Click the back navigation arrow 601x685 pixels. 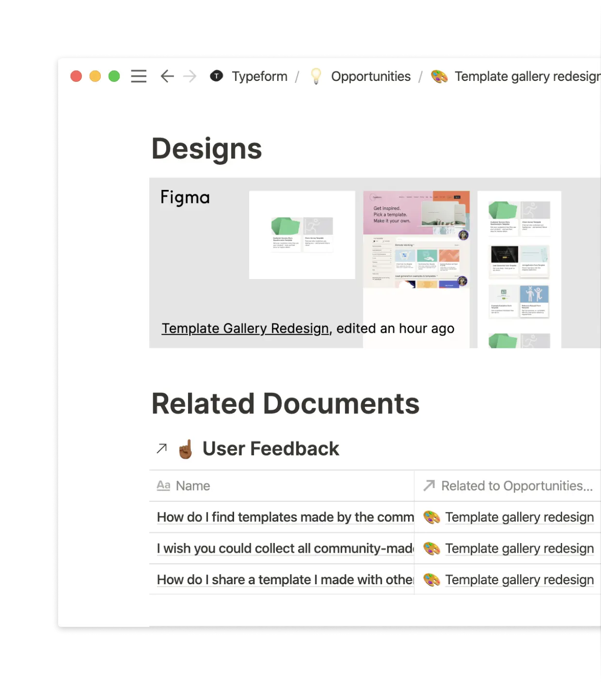pyautogui.click(x=167, y=76)
